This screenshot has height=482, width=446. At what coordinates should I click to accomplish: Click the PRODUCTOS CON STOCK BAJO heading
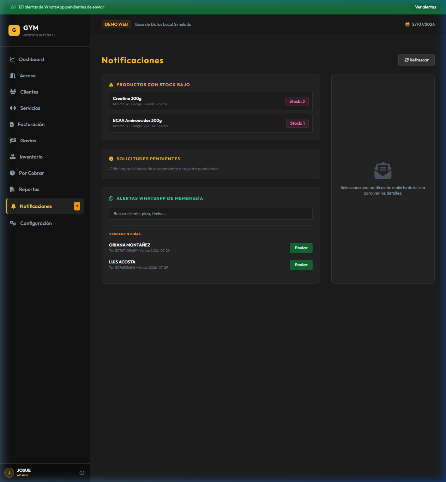pos(153,85)
